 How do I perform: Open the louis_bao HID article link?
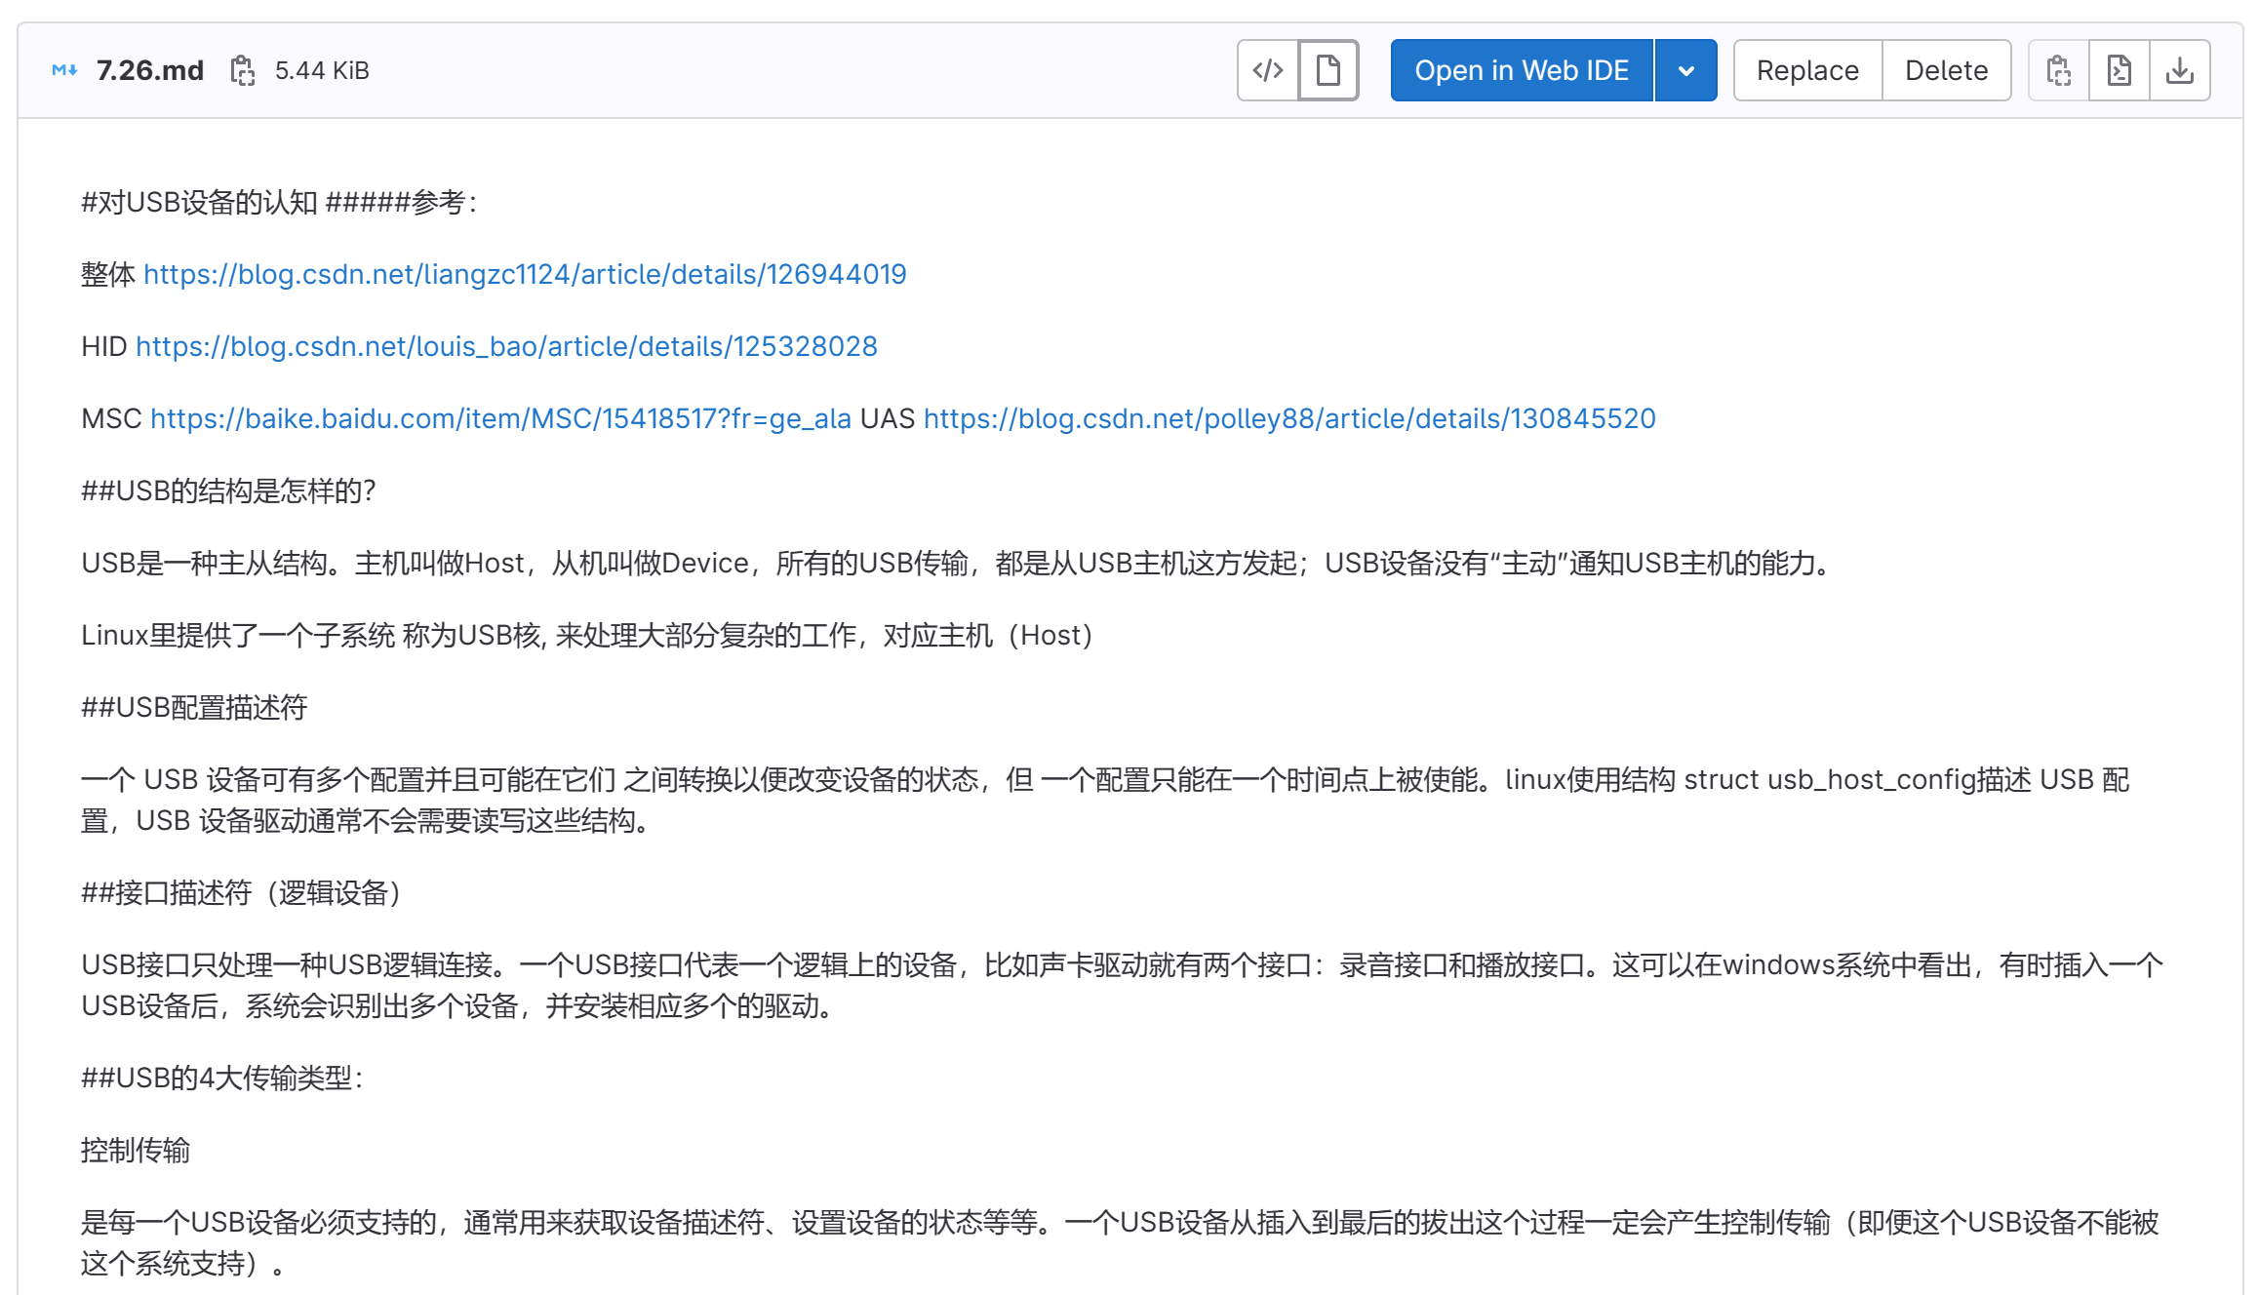[x=506, y=346]
